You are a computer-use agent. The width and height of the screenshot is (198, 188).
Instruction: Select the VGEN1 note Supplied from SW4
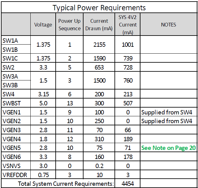[x=166, y=112]
